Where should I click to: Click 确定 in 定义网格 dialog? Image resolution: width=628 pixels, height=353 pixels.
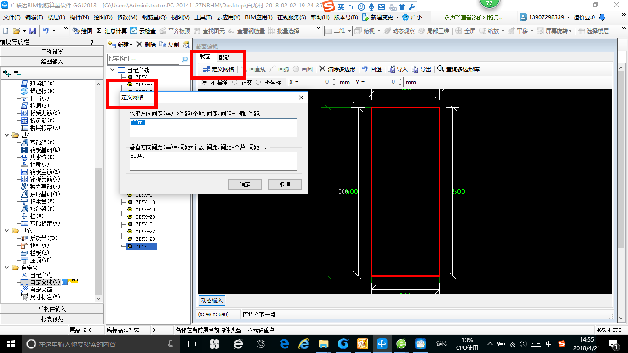245,184
